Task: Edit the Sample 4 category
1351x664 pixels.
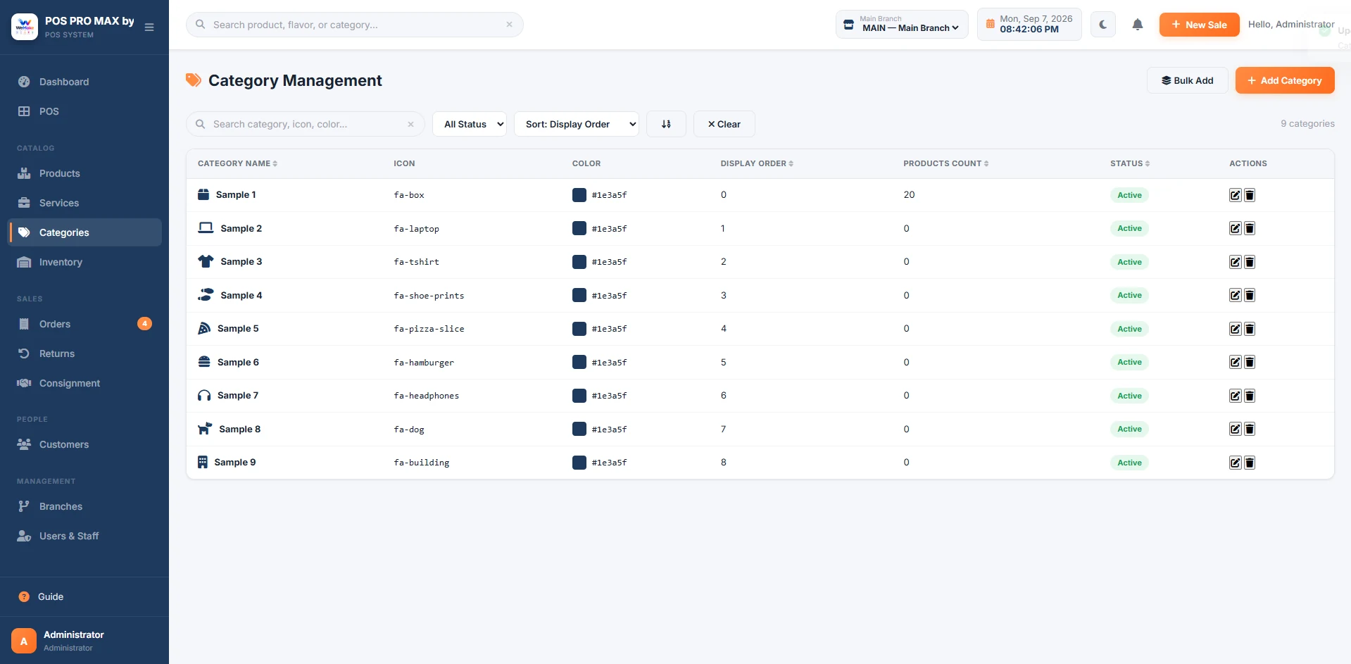Action: (x=1235, y=295)
